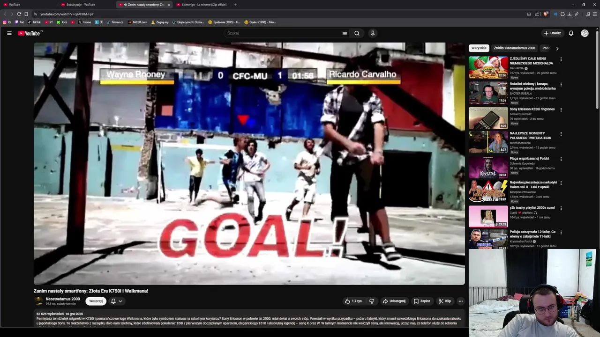Go to the YouTube home logo
Image resolution: width=600 pixels, height=337 pixels.
29,33
